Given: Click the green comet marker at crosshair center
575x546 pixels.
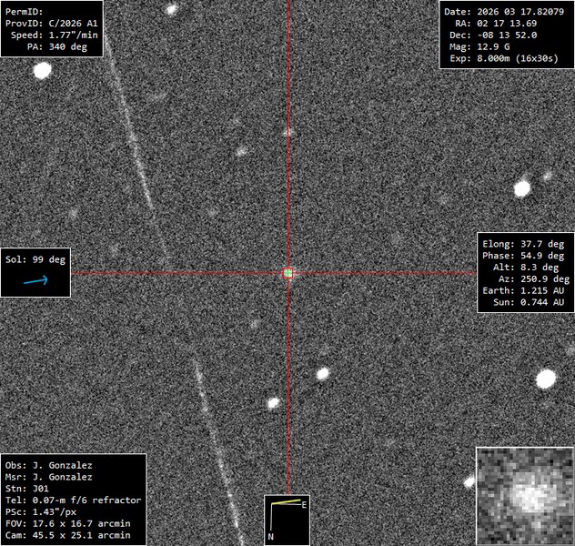Looking at the screenshot, I should coord(288,273).
